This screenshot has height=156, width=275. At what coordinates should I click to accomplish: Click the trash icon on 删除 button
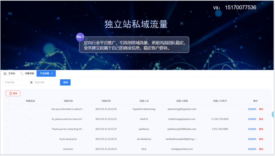tap(10, 93)
